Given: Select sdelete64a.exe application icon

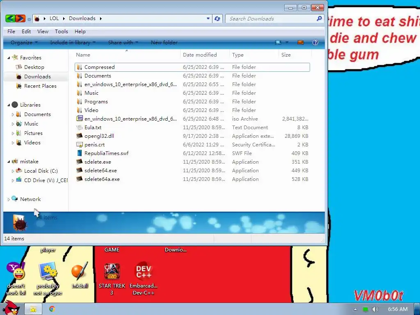Looking at the screenshot, I should pyautogui.click(x=79, y=179).
